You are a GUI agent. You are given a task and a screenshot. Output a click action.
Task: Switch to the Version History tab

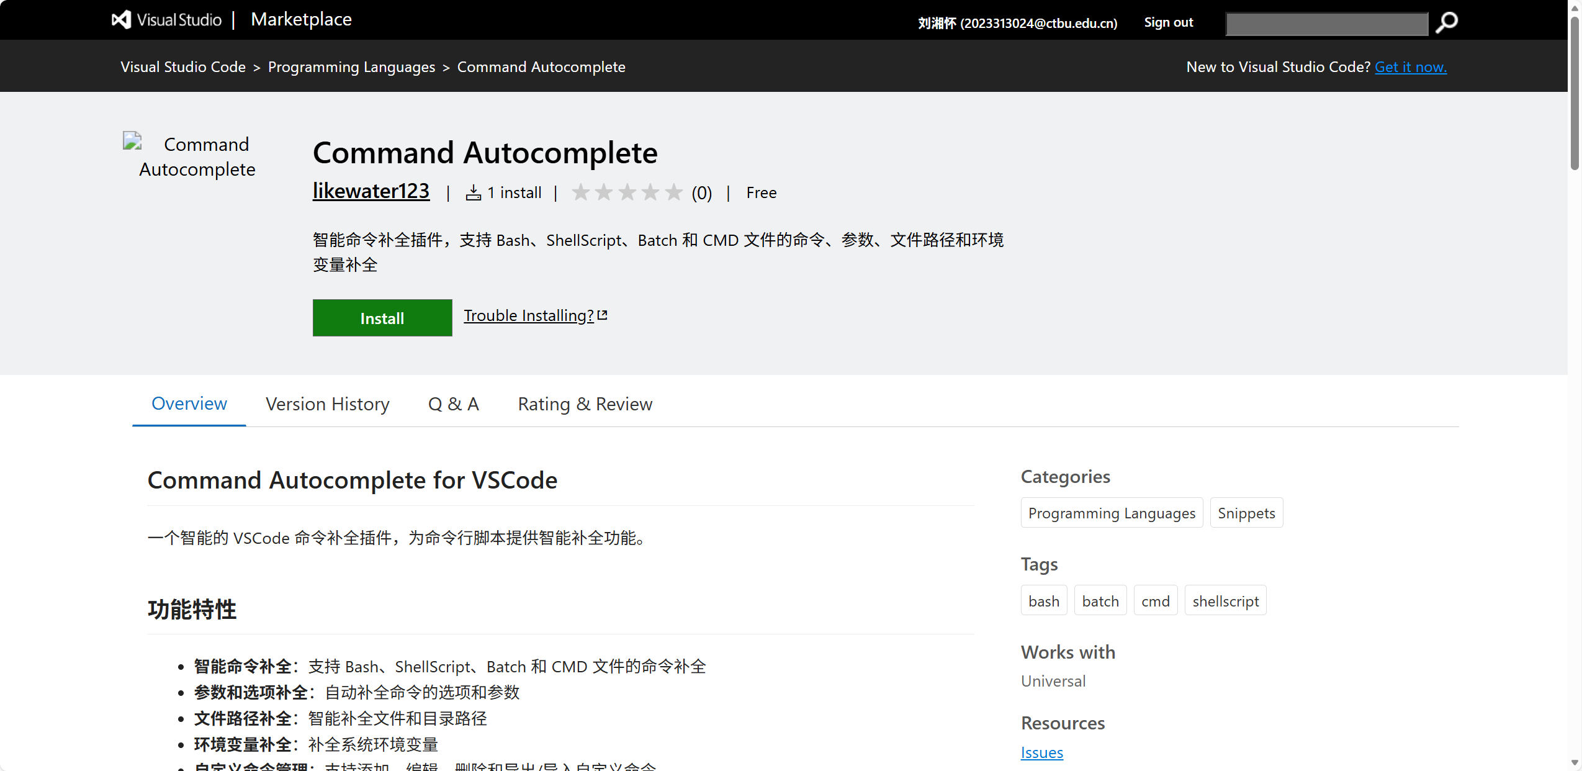(327, 404)
